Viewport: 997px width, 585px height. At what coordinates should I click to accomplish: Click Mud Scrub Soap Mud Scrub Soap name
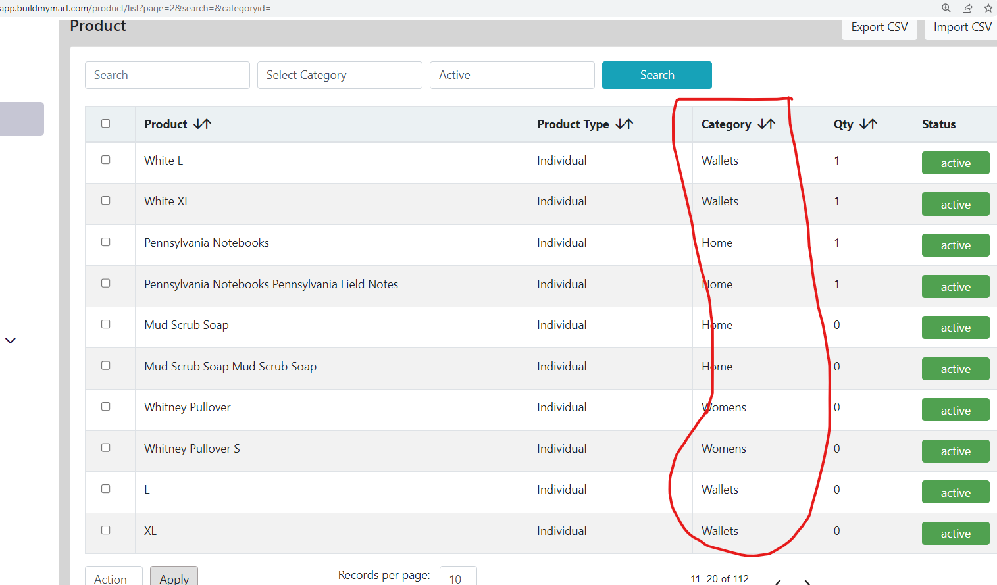tap(230, 367)
